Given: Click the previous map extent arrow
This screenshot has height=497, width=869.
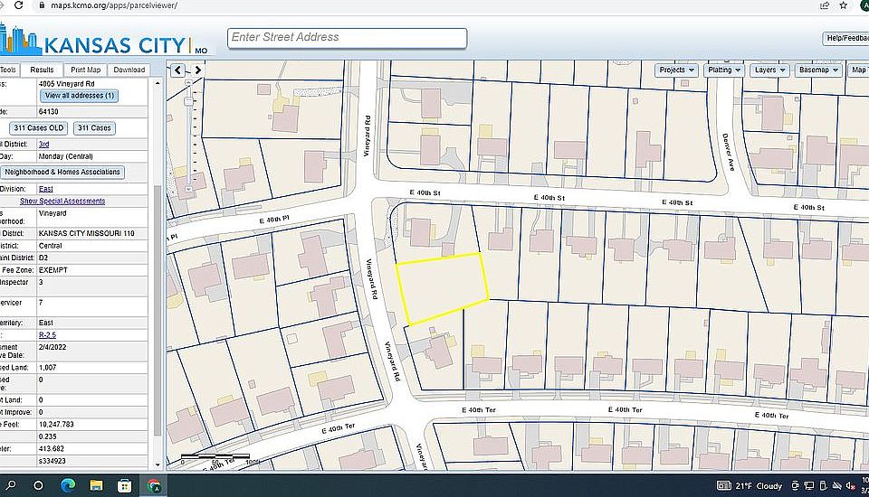Looking at the screenshot, I should [178, 70].
